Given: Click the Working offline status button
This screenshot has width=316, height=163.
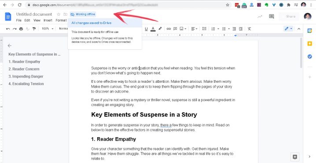Looking at the screenshot, I should tap(83, 14).
